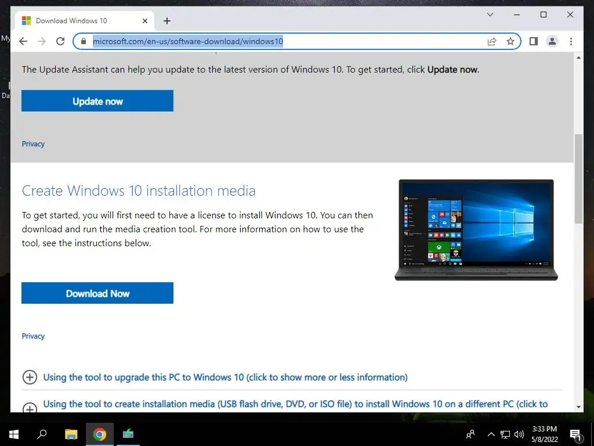Open 'Using the tool to create installation media' link
594x446 pixels.
(295, 404)
